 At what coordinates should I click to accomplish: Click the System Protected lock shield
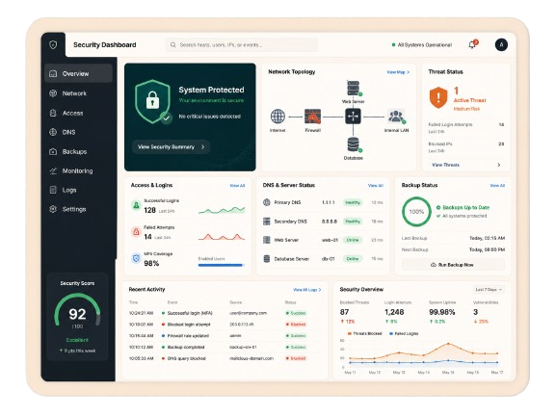pyautogui.click(x=153, y=101)
